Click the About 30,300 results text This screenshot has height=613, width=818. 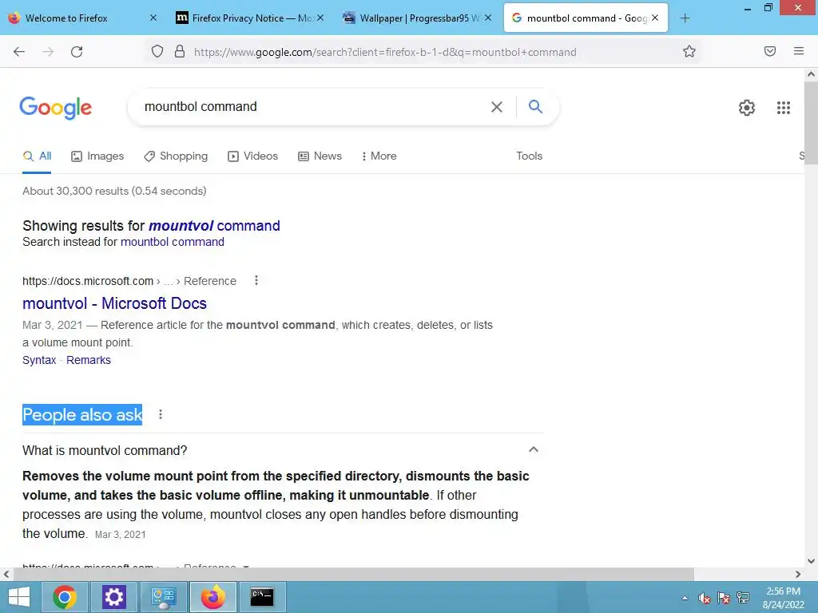click(x=114, y=192)
